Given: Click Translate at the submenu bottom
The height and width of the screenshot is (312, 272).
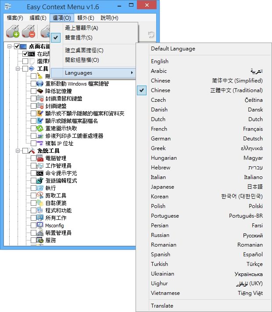Looking at the screenshot, I should (204, 306).
